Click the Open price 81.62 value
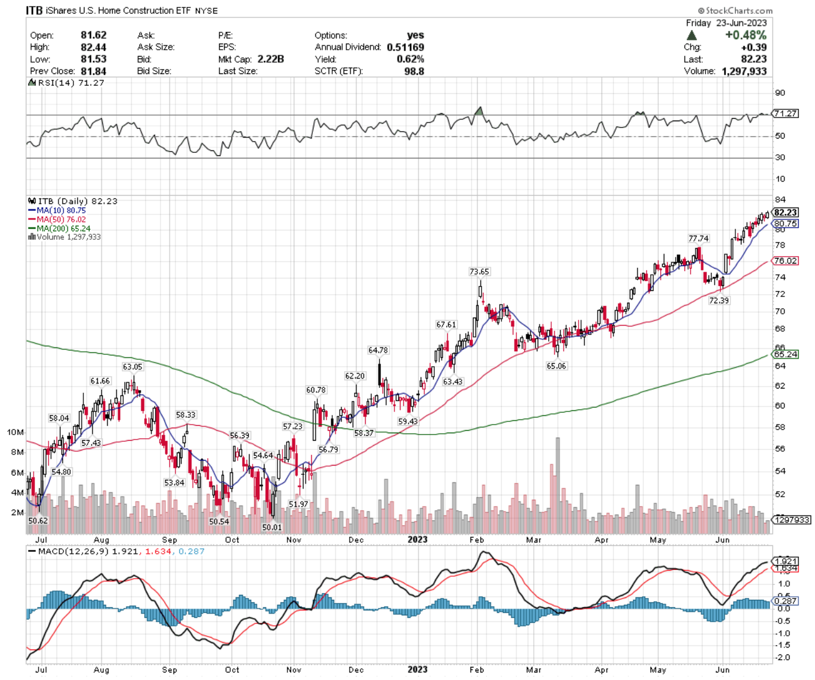815x680 pixels. (x=93, y=35)
